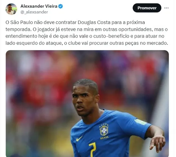Click the yellow number 7 on the jersey
The width and height of the screenshot is (176, 157).
(92, 149)
